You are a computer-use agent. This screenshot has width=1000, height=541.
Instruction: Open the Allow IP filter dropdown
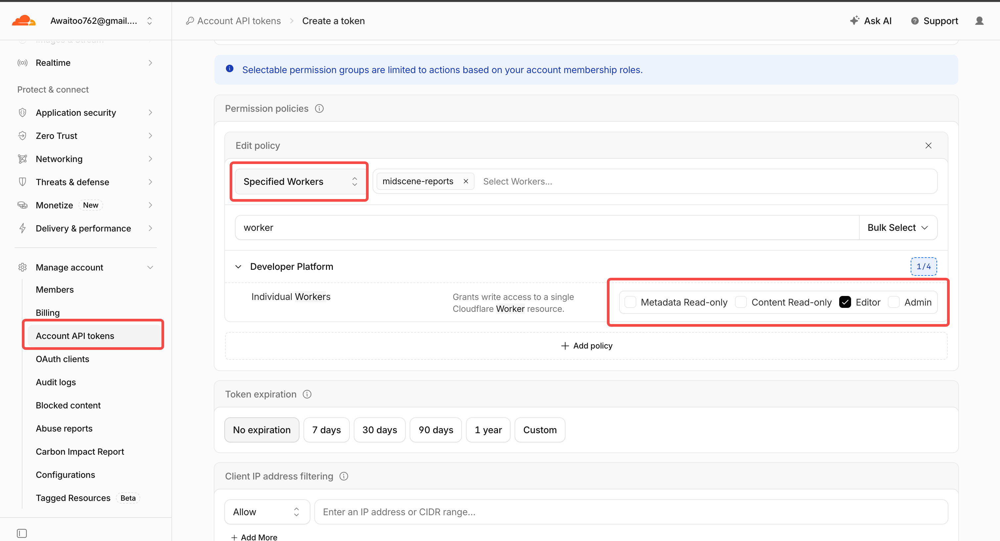pyautogui.click(x=267, y=512)
